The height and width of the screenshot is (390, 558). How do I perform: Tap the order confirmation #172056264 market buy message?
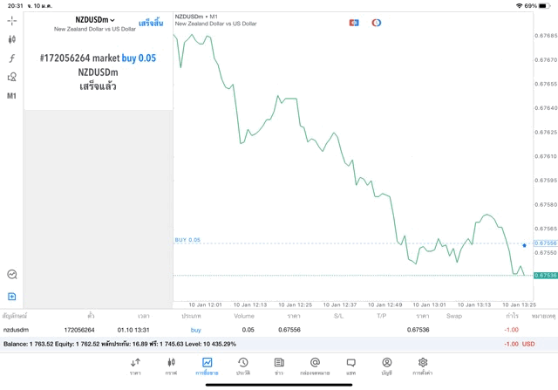(x=98, y=72)
